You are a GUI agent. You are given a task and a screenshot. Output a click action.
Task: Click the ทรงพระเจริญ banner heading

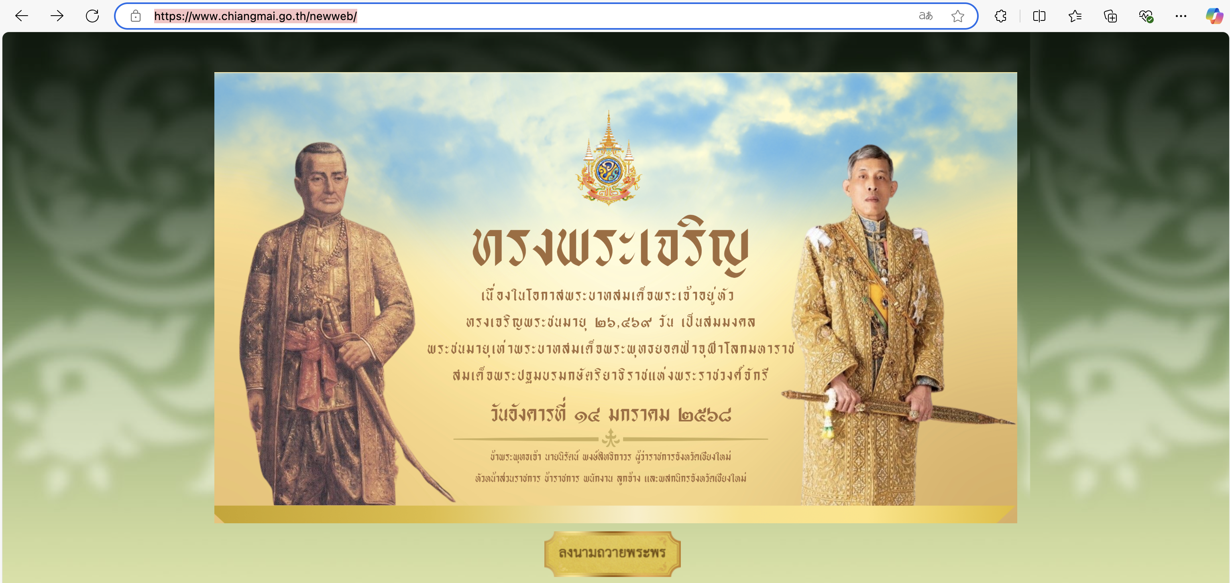610,247
